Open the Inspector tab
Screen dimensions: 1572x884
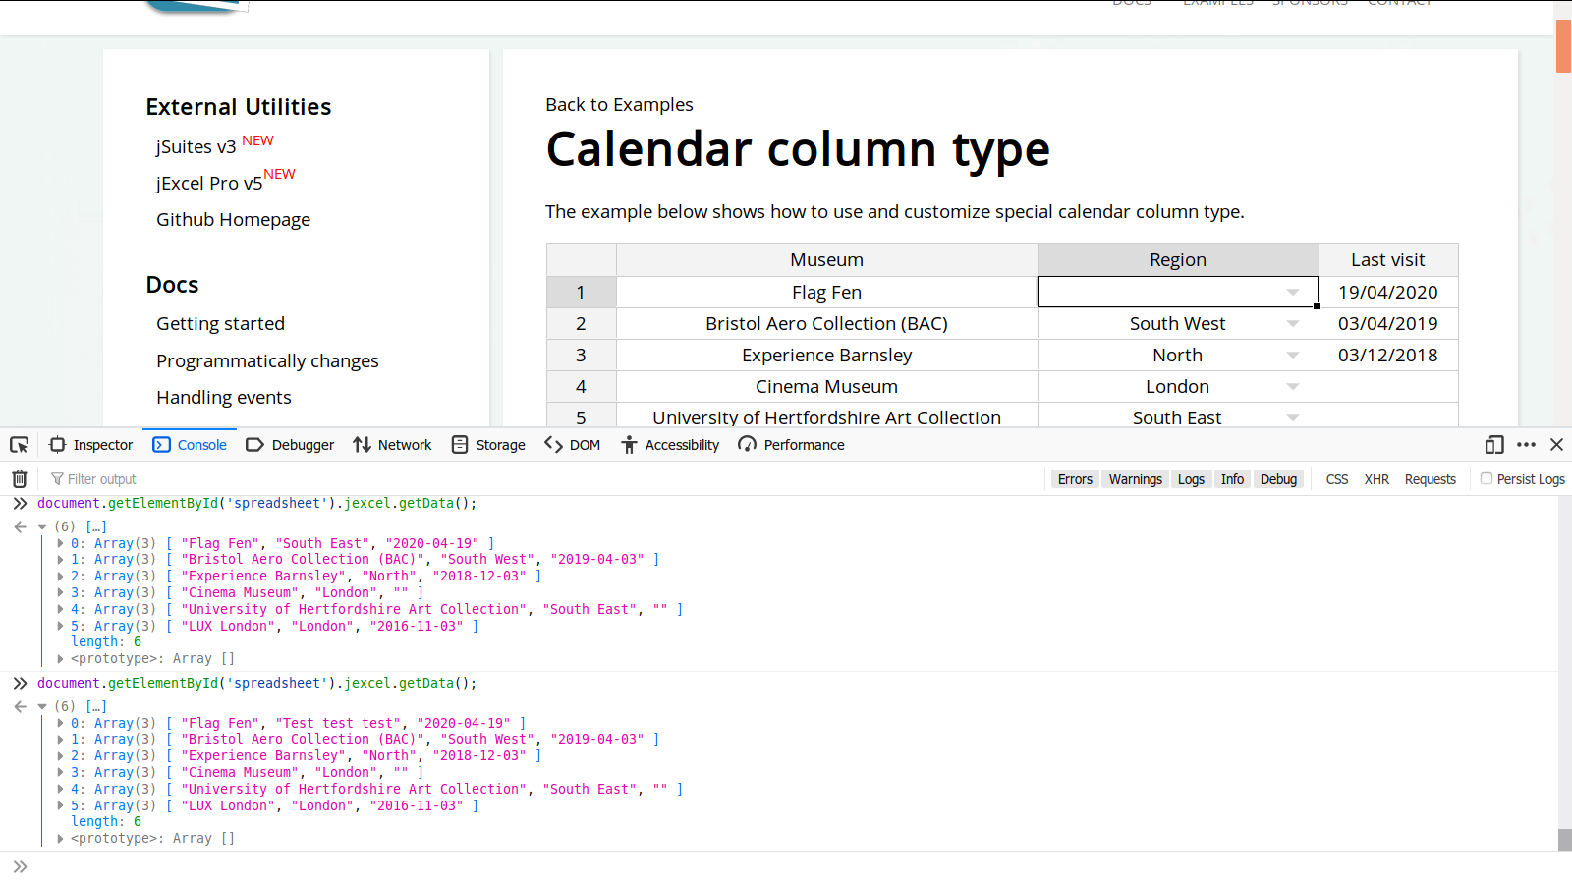click(x=91, y=445)
